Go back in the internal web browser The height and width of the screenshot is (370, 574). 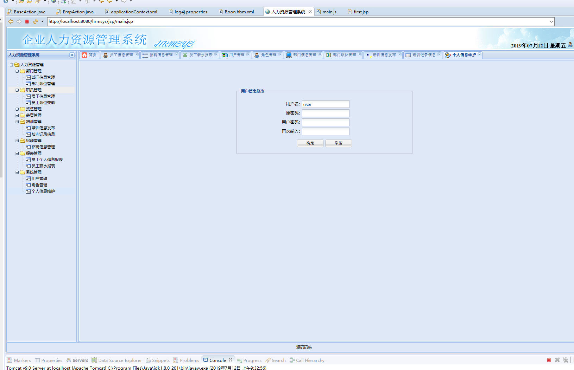[11, 21]
